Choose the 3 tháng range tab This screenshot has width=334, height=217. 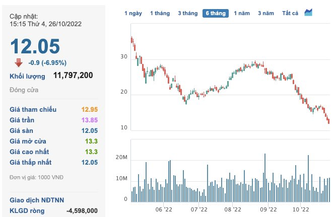click(187, 14)
